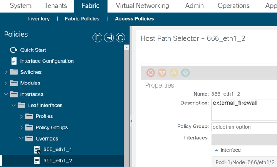Open the Admin tab
This screenshot has width=277, height=167.
(194, 6)
